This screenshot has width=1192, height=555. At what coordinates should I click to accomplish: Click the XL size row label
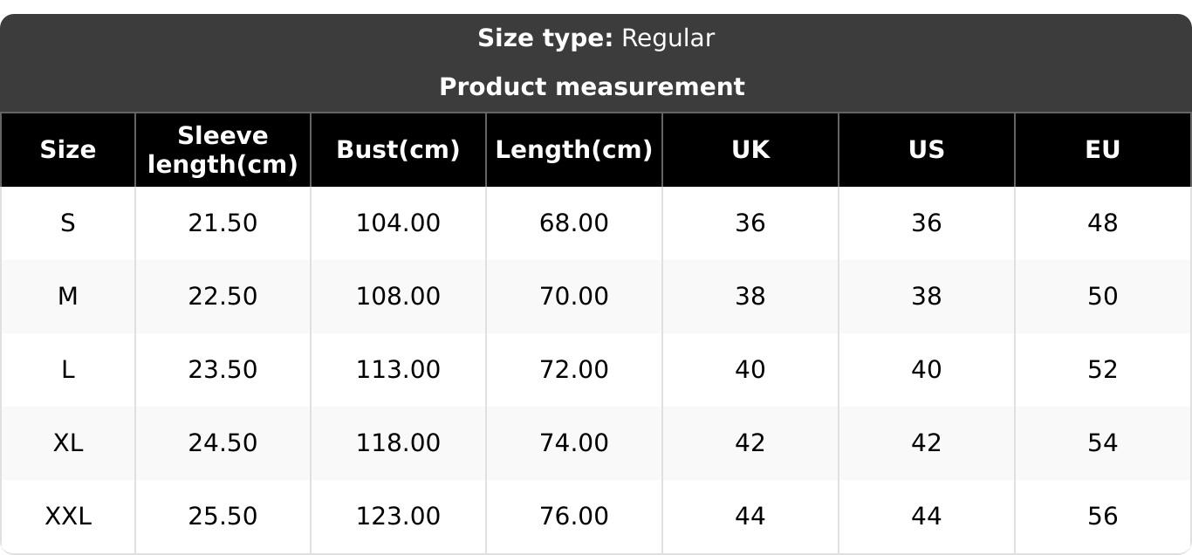(68, 443)
